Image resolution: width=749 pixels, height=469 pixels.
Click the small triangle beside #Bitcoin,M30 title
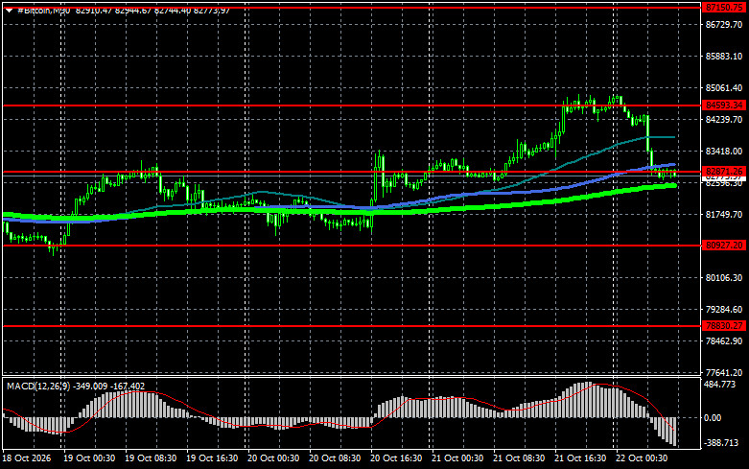(x=9, y=10)
